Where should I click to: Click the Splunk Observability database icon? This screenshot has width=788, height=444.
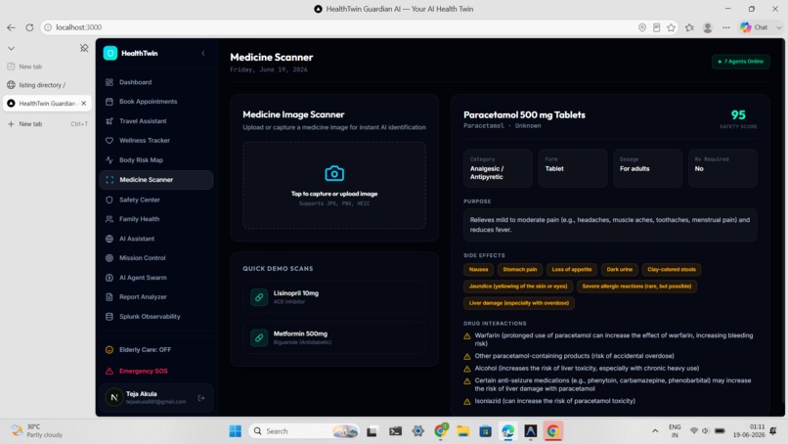[x=109, y=317]
